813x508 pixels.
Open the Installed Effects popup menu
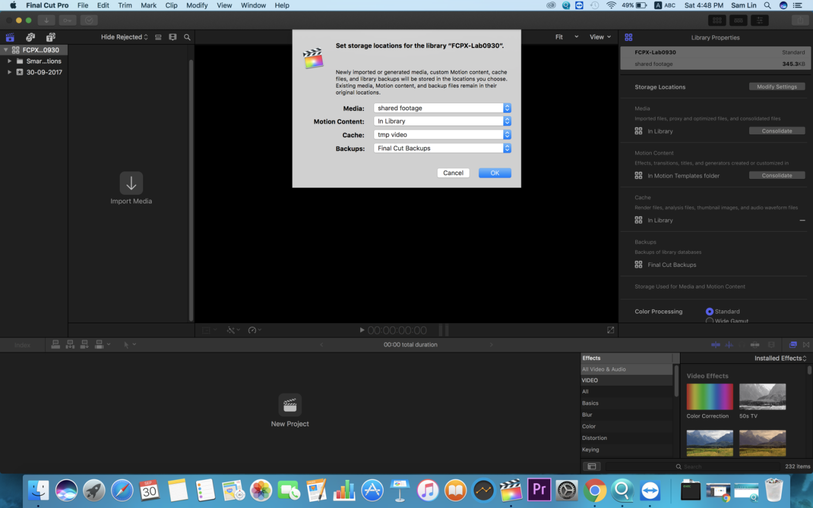(780, 358)
